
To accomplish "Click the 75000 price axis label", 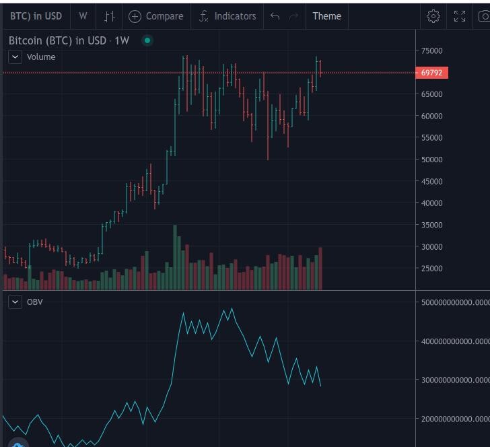I will click(x=431, y=50).
